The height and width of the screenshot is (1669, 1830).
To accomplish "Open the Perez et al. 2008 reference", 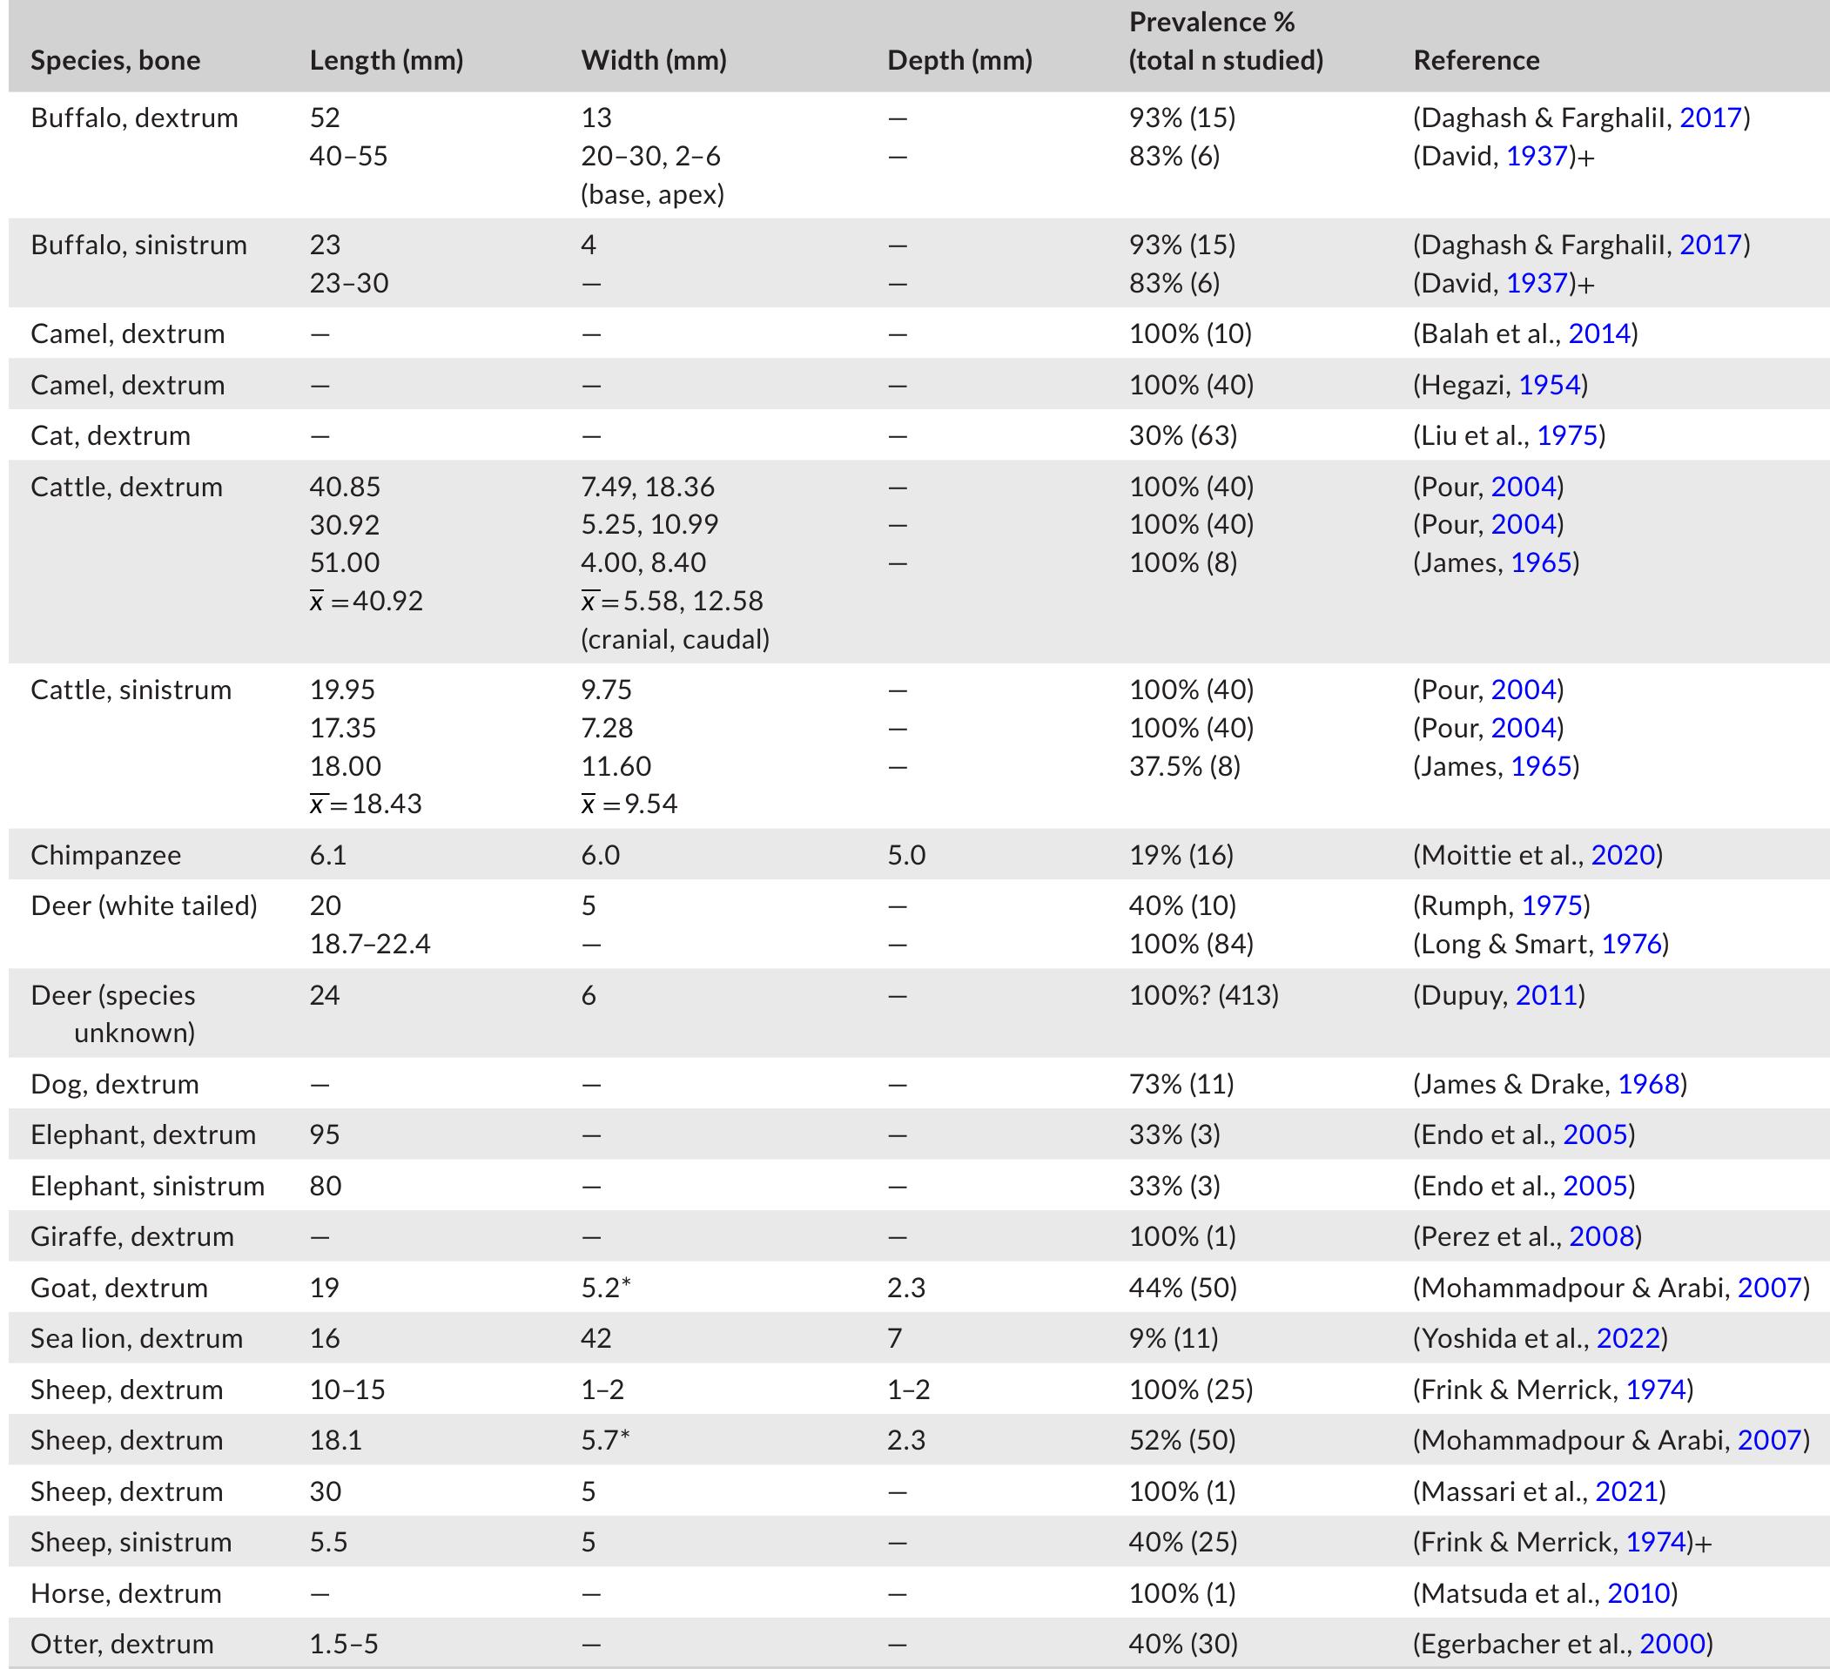I will tap(1601, 1236).
